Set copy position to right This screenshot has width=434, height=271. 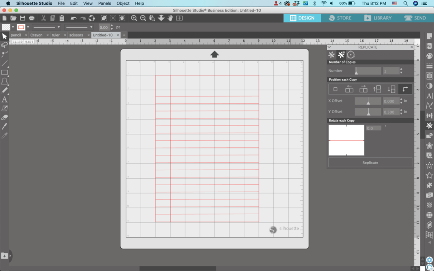tap(363, 89)
